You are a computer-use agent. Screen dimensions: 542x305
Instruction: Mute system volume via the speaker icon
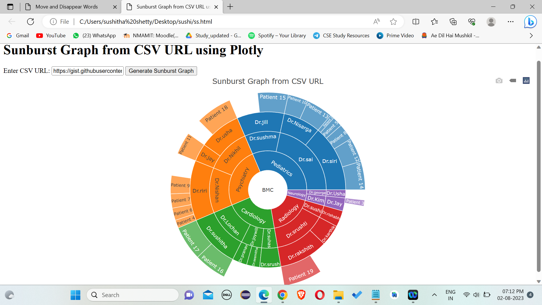(x=477, y=295)
